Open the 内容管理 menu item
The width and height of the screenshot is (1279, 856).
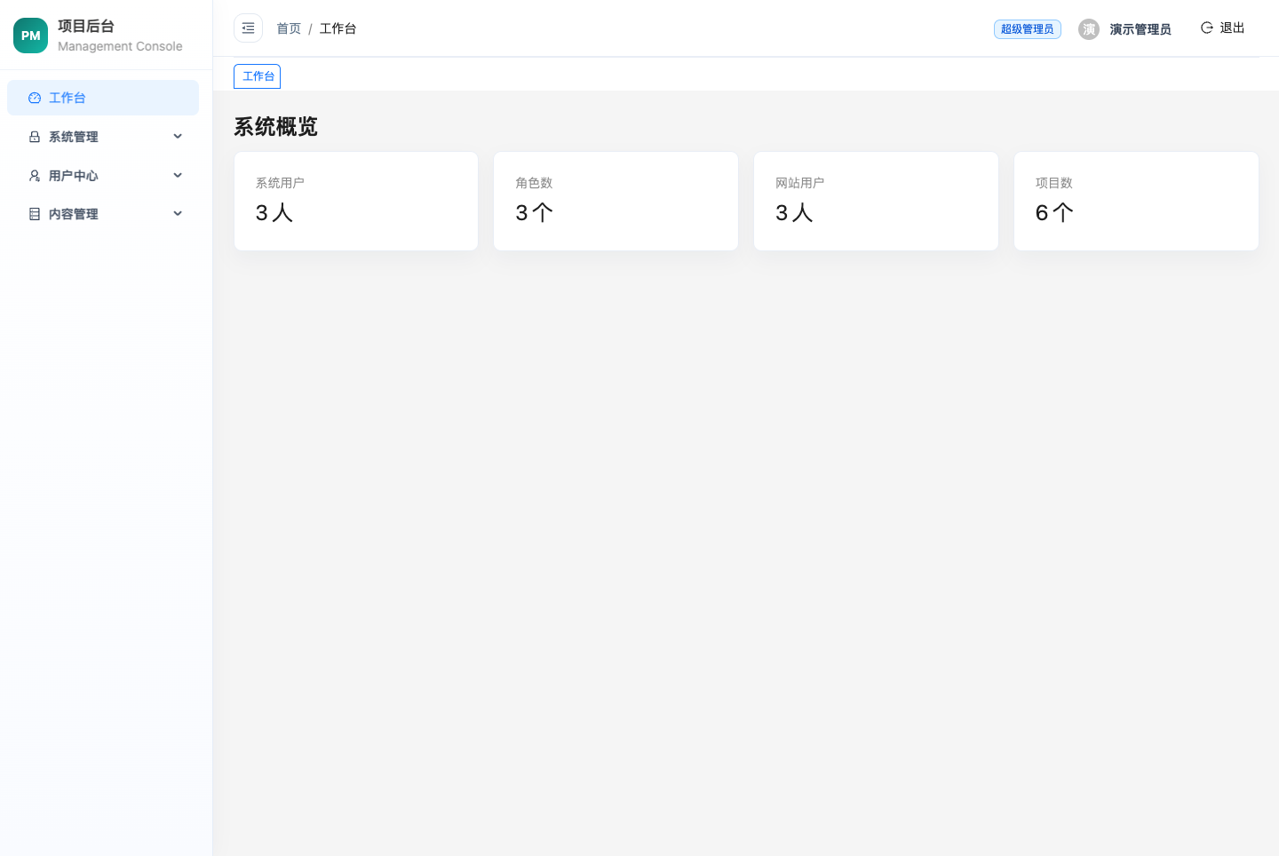[x=103, y=214]
